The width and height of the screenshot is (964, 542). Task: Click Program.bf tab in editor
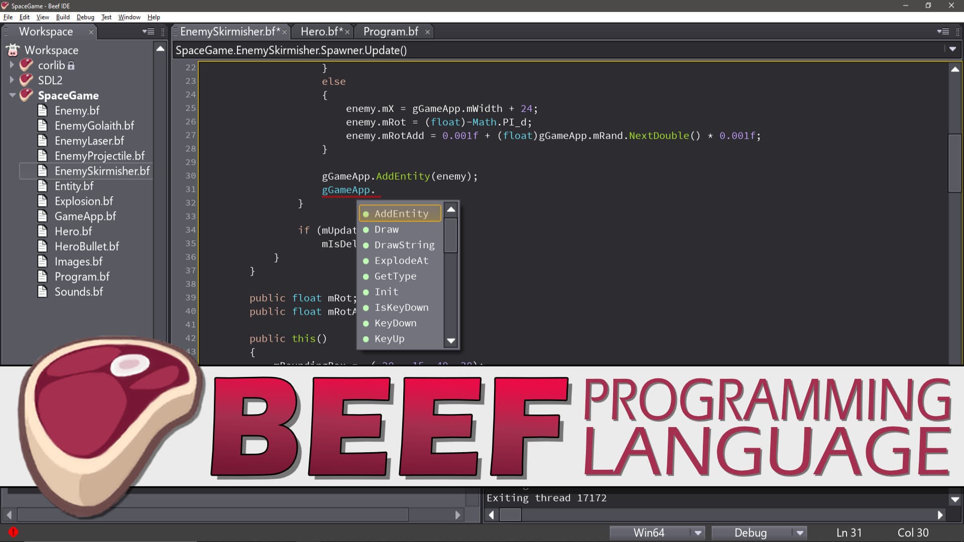[x=391, y=31]
